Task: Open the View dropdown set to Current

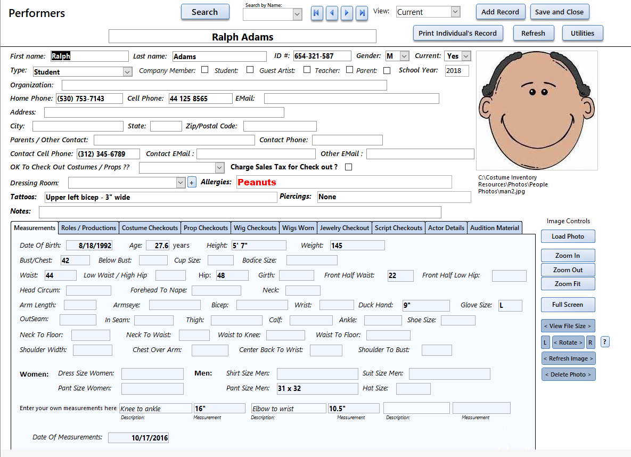Action: pyautogui.click(x=455, y=12)
